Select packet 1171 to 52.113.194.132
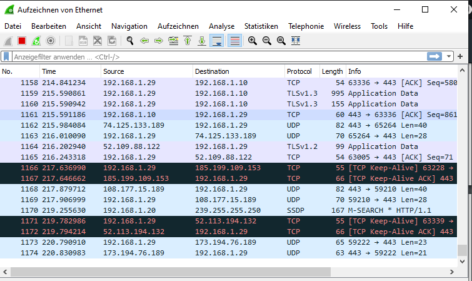The image size is (472, 281). [x=228, y=221]
